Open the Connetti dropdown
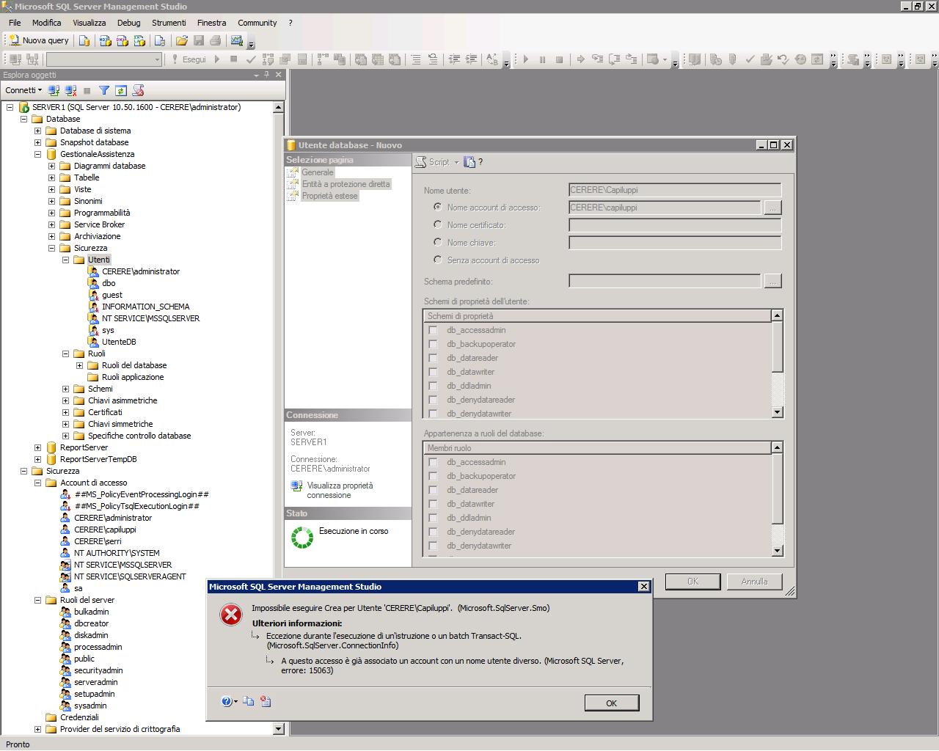Image resolution: width=939 pixels, height=751 pixels. coord(23,90)
